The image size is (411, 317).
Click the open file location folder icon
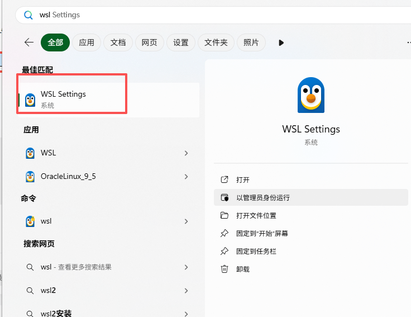pos(224,215)
